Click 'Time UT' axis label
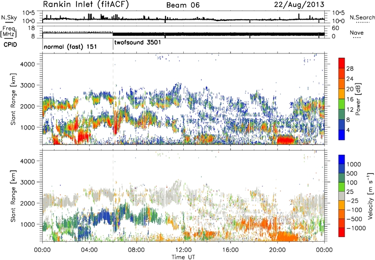Screen dimensions: 375x260 coord(183,257)
